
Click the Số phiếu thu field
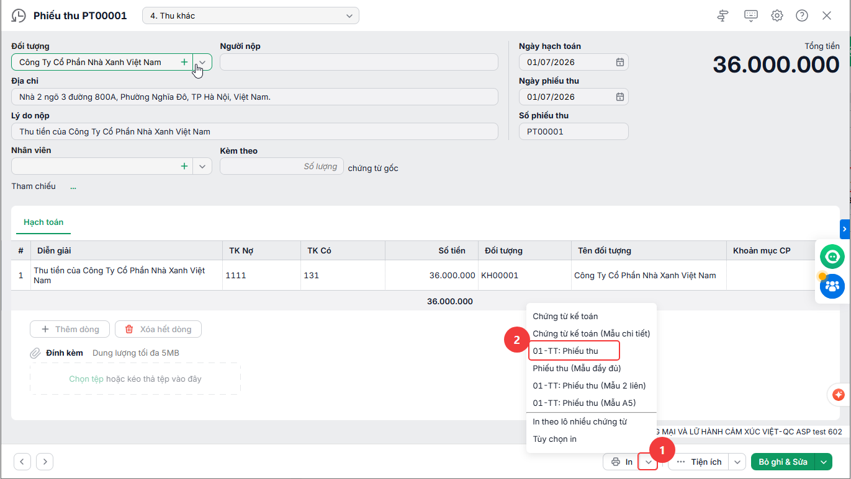(574, 131)
